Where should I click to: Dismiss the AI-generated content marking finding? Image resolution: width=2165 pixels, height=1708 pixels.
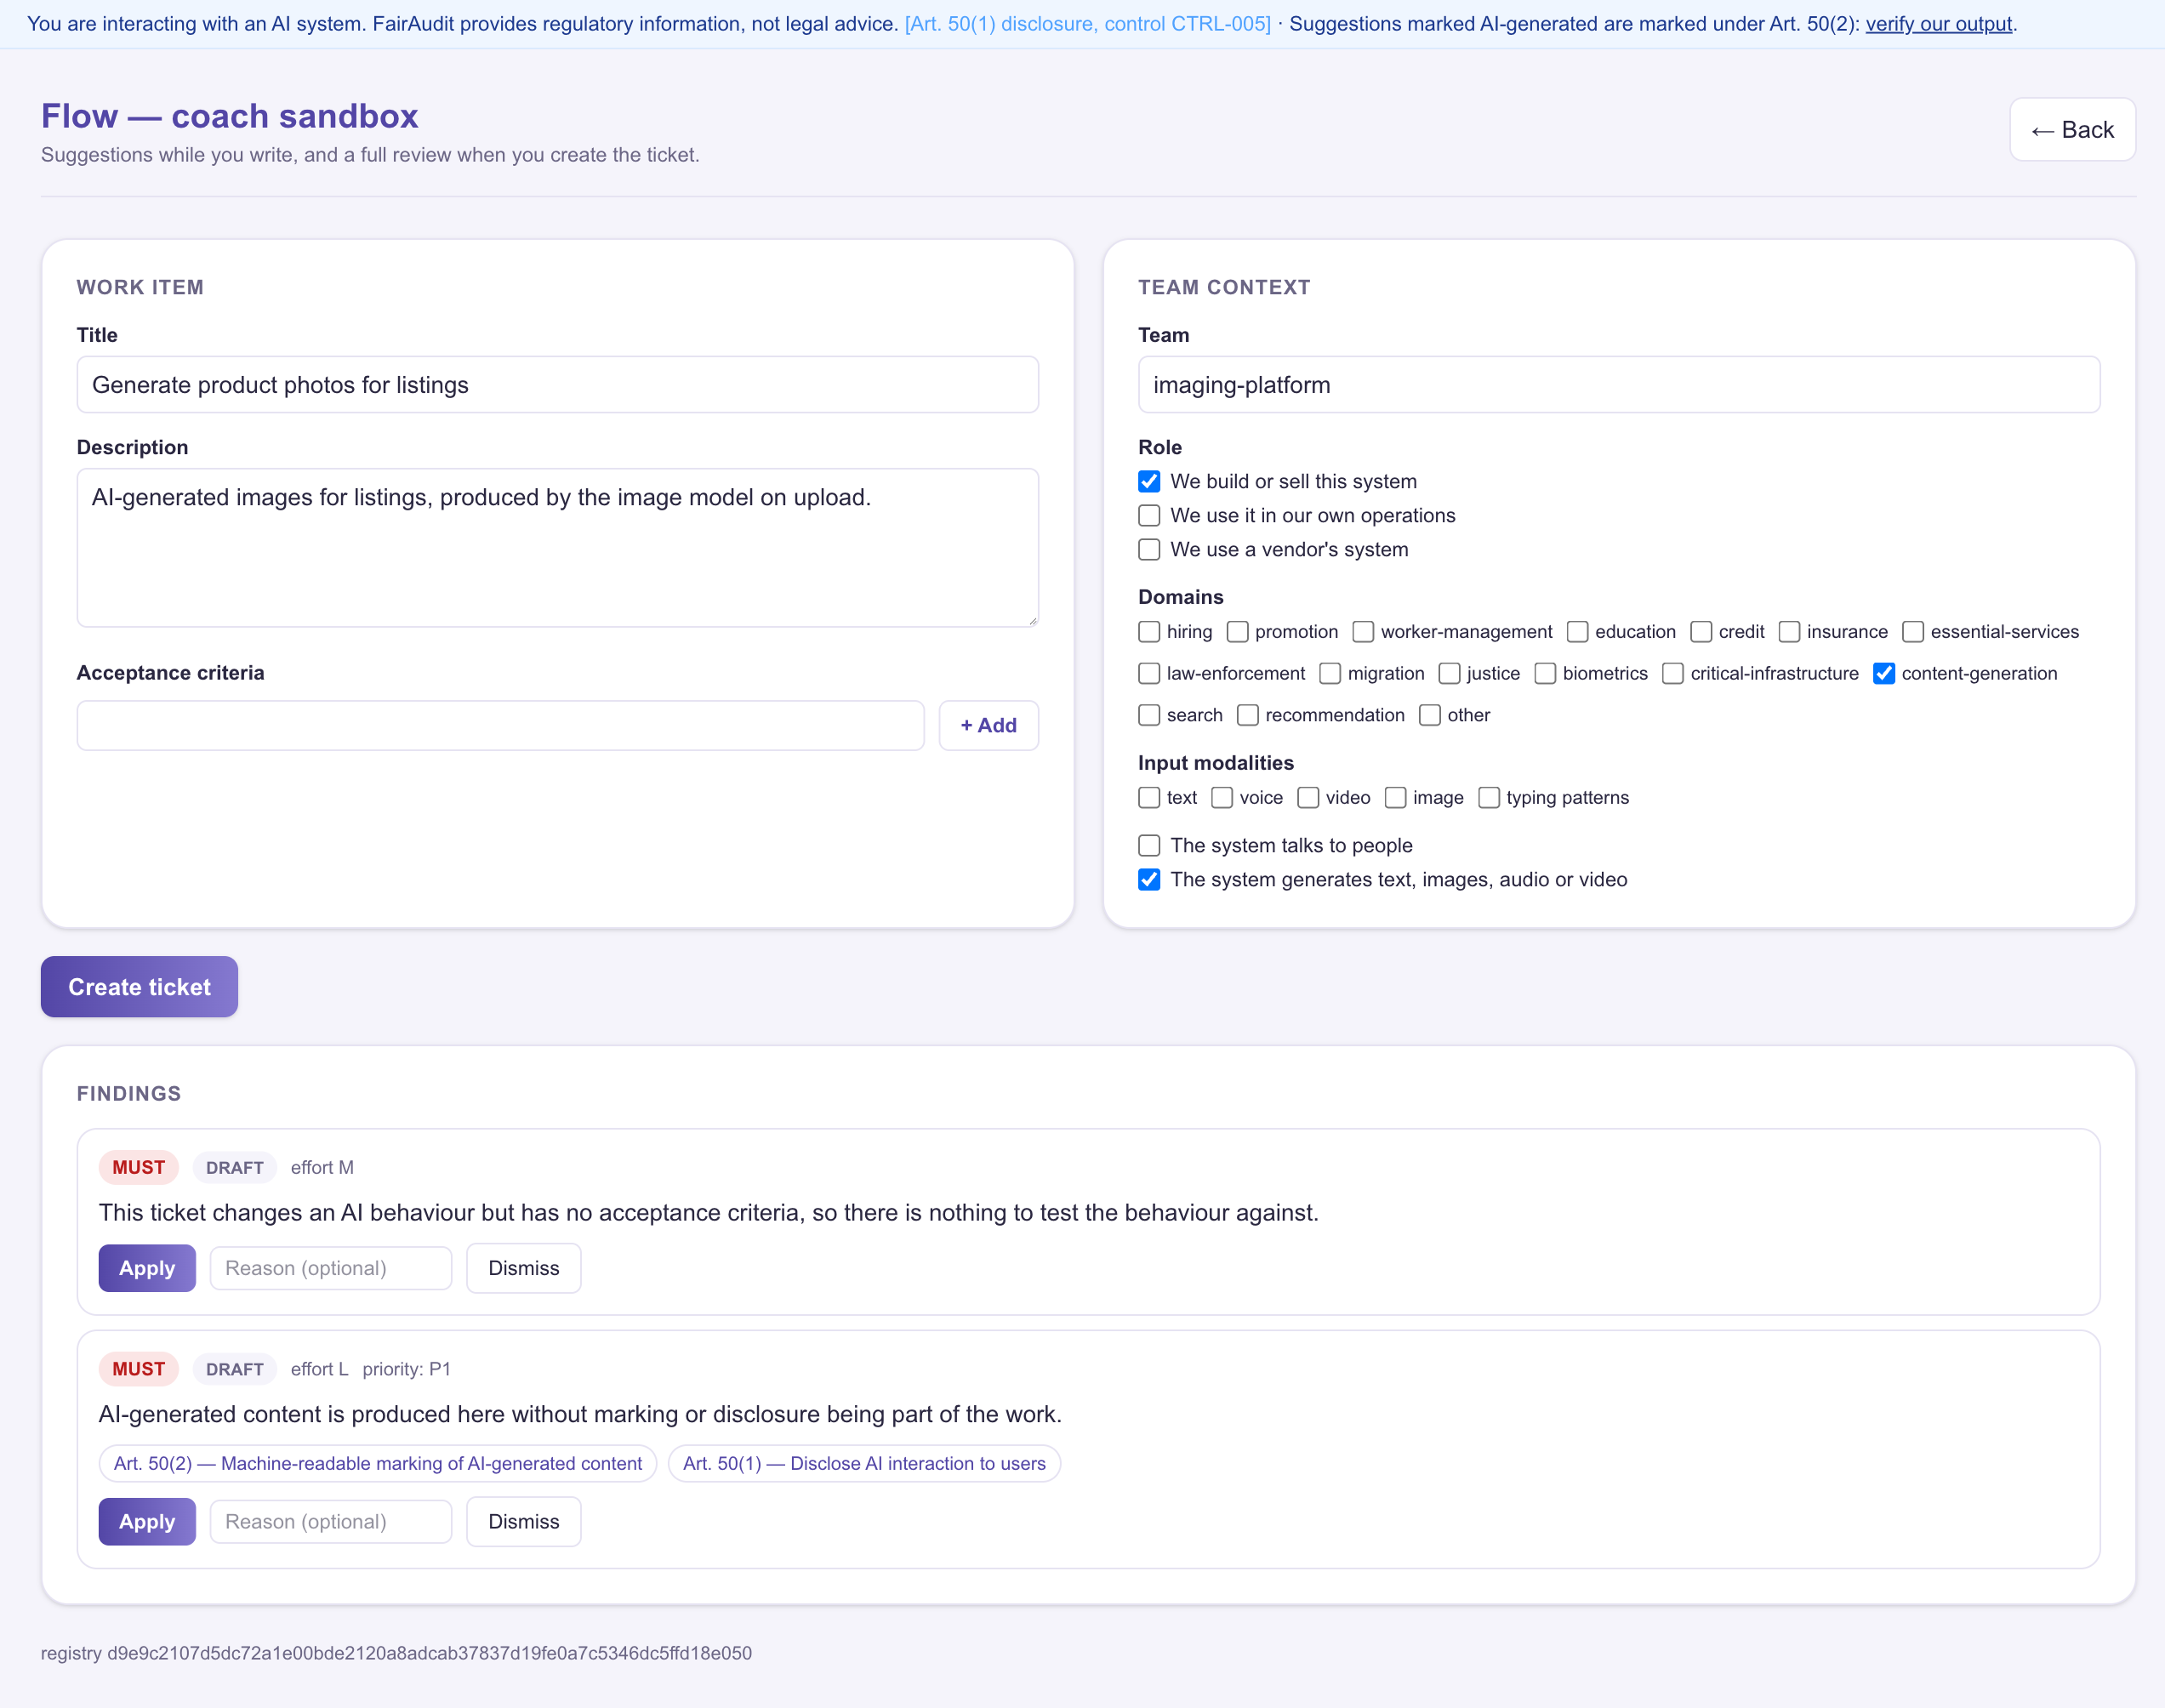(524, 1521)
